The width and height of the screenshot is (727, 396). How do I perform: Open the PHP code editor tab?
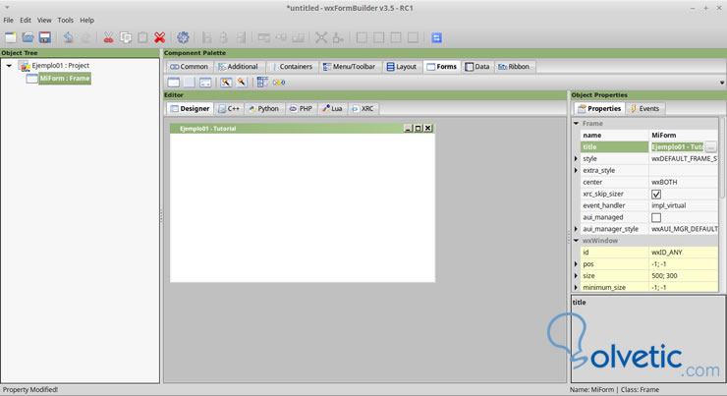[301, 108]
